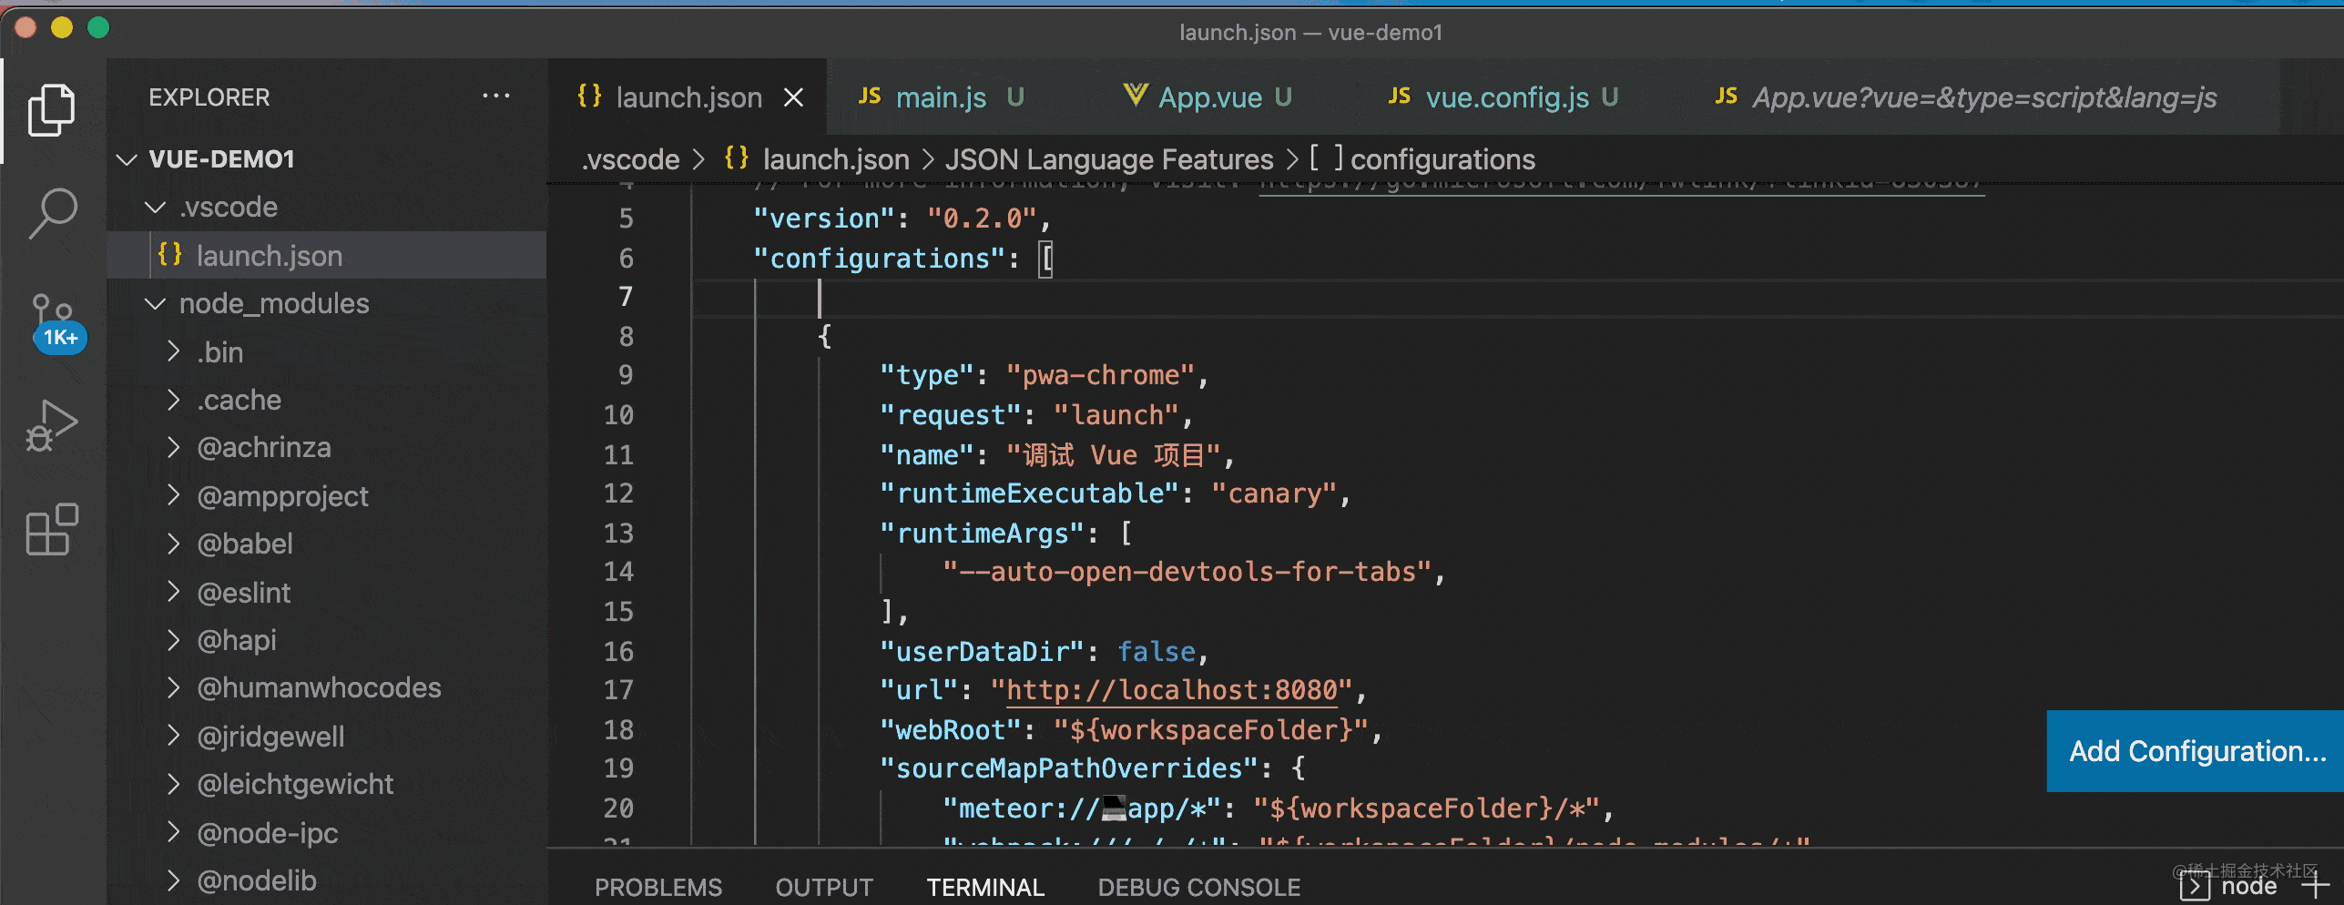Image resolution: width=2344 pixels, height=905 pixels.
Task: Open the Explorer view in activity bar
Action: tap(52, 110)
